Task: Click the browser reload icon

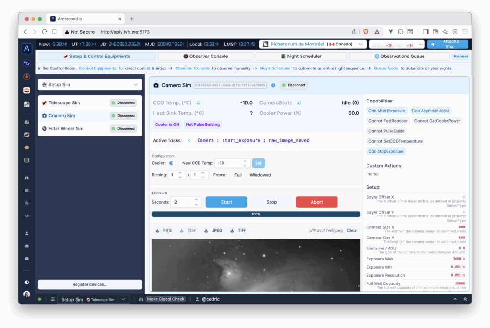Action: point(45,32)
